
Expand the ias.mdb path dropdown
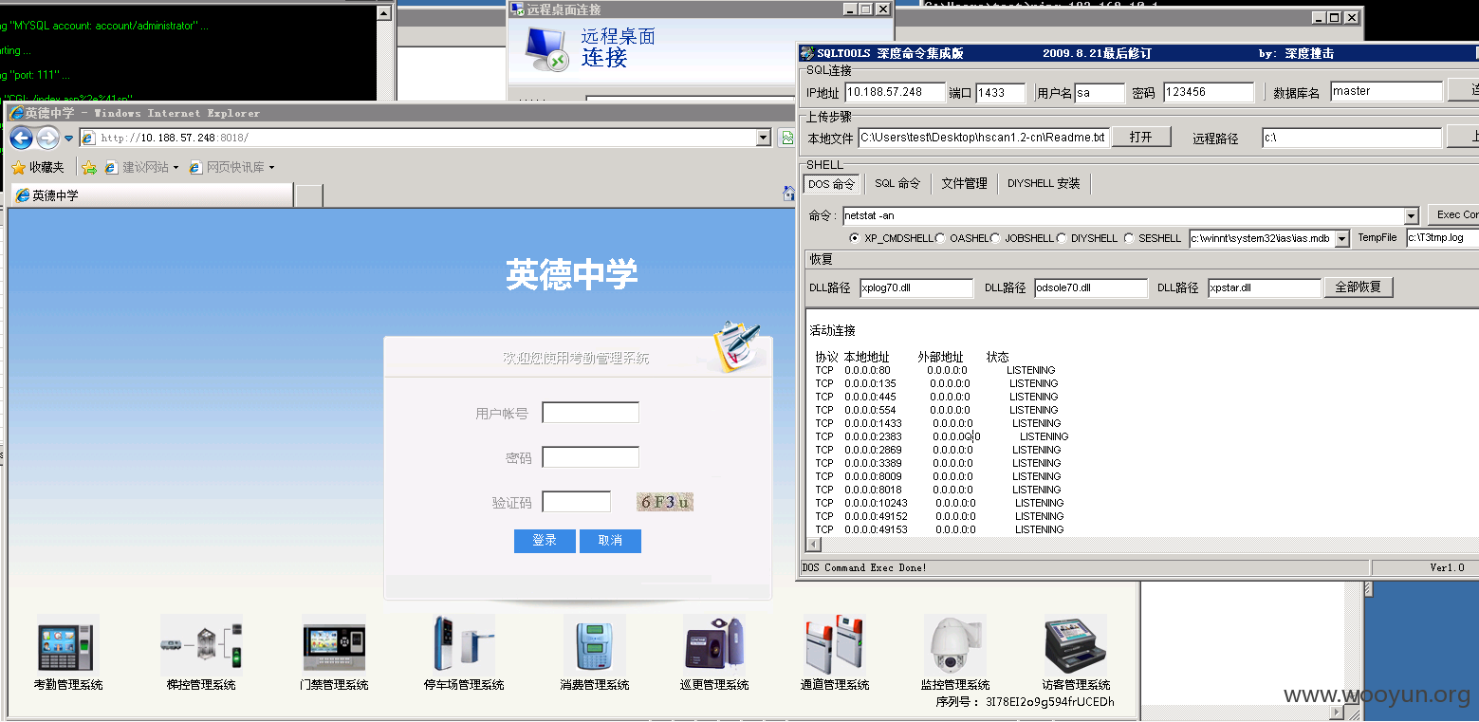(1341, 239)
